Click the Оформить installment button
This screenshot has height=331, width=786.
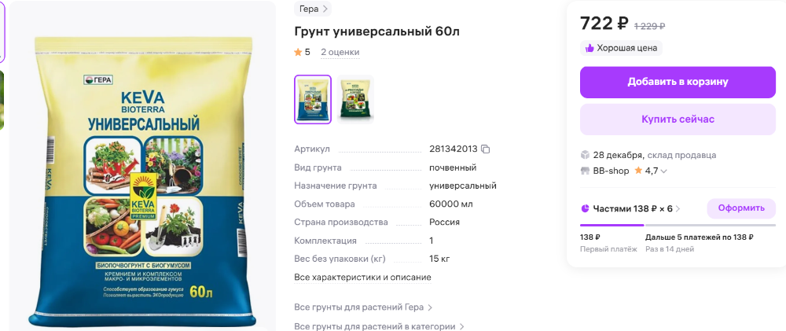(x=741, y=208)
